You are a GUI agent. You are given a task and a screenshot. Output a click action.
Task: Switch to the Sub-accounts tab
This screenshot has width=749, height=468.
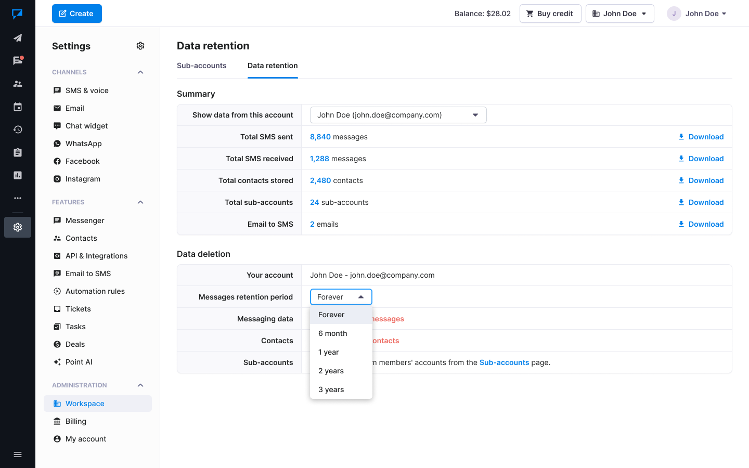point(202,66)
